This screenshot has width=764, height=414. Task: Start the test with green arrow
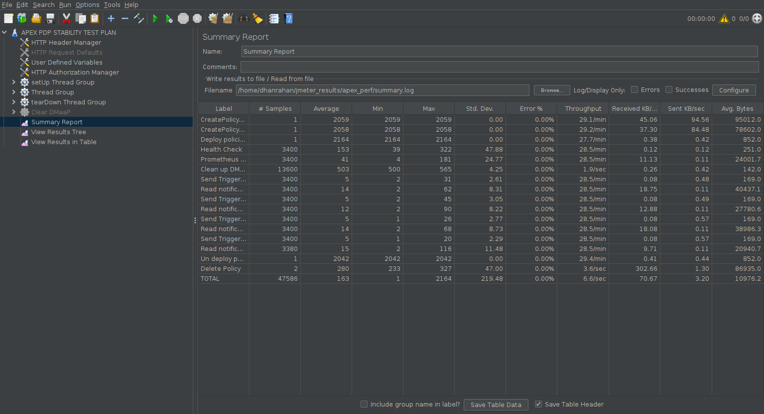155,18
